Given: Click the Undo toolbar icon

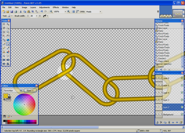Looking at the screenshot, I should click(x=42, y=12).
